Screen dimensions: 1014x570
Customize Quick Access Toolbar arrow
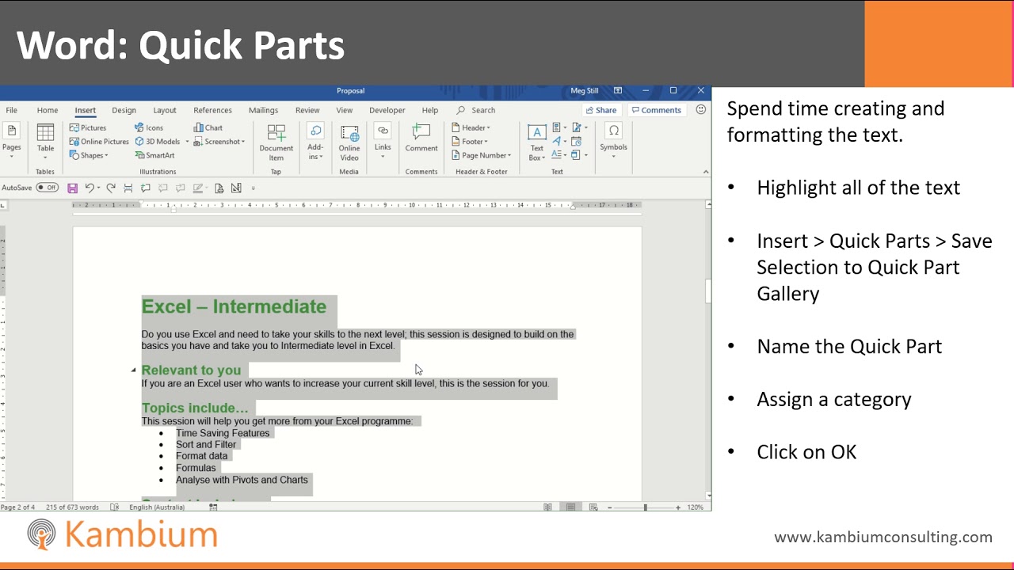[x=253, y=188]
